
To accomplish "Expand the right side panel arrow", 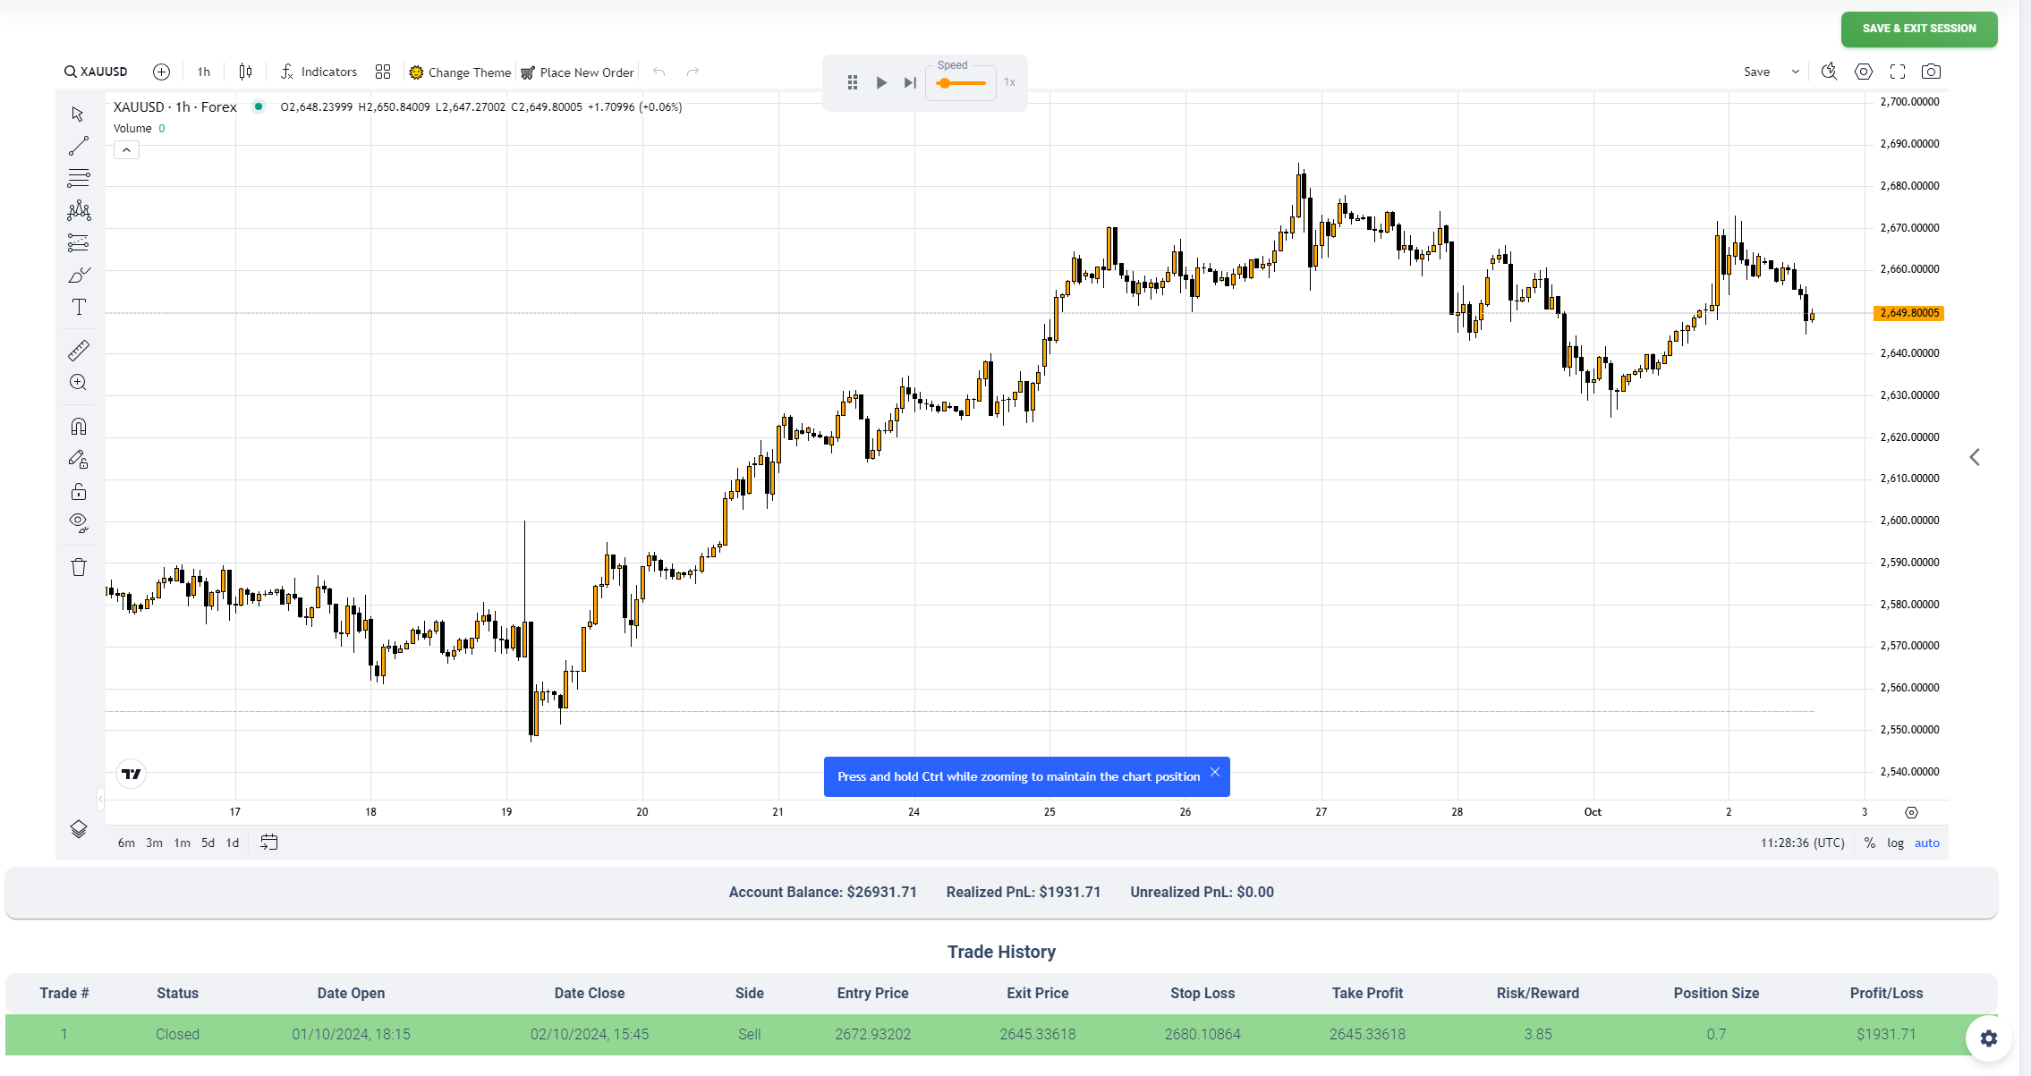I will (1975, 457).
